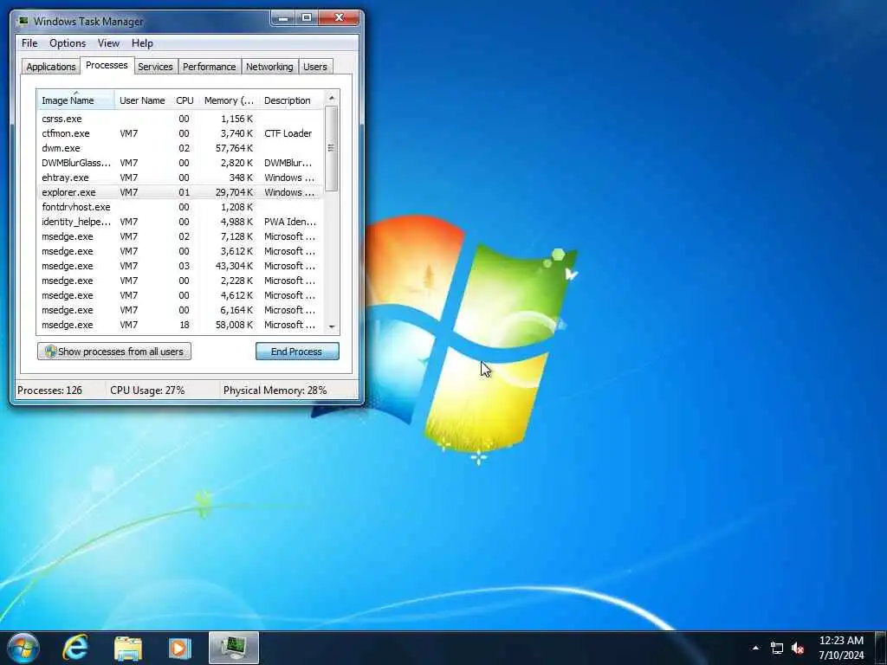Select msedge.exe using 43,304 K
This screenshot has width=887, height=665.
coord(180,266)
